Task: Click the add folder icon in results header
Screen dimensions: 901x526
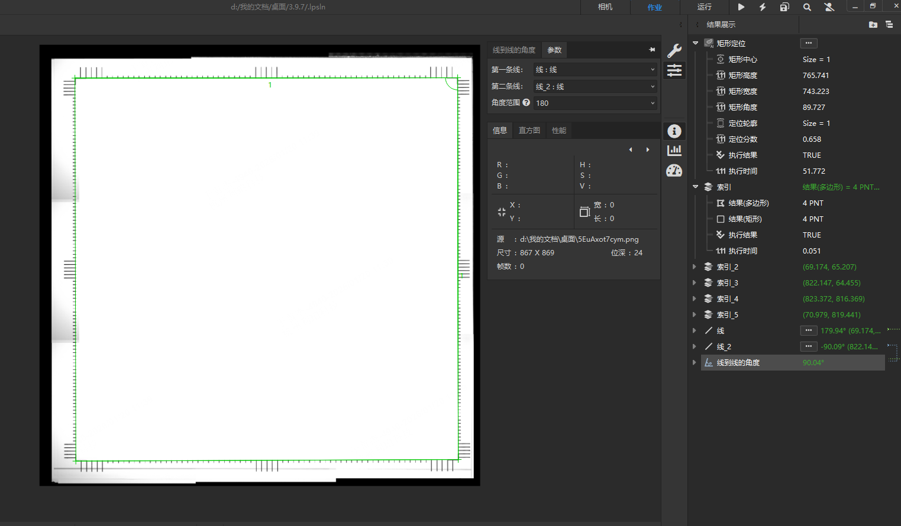Action: [873, 25]
